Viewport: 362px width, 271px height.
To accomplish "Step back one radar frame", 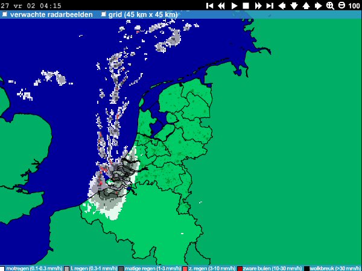I will pyautogui.click(x=221, y=5).
